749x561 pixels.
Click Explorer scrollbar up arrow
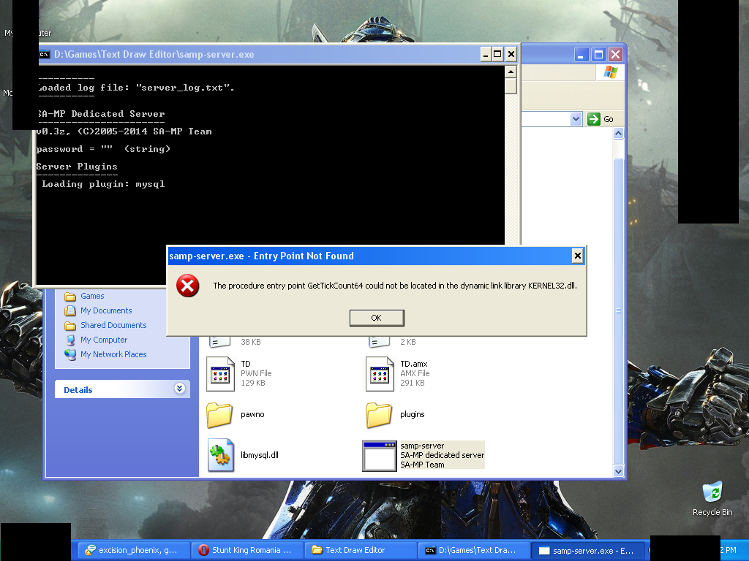point(618,134)
